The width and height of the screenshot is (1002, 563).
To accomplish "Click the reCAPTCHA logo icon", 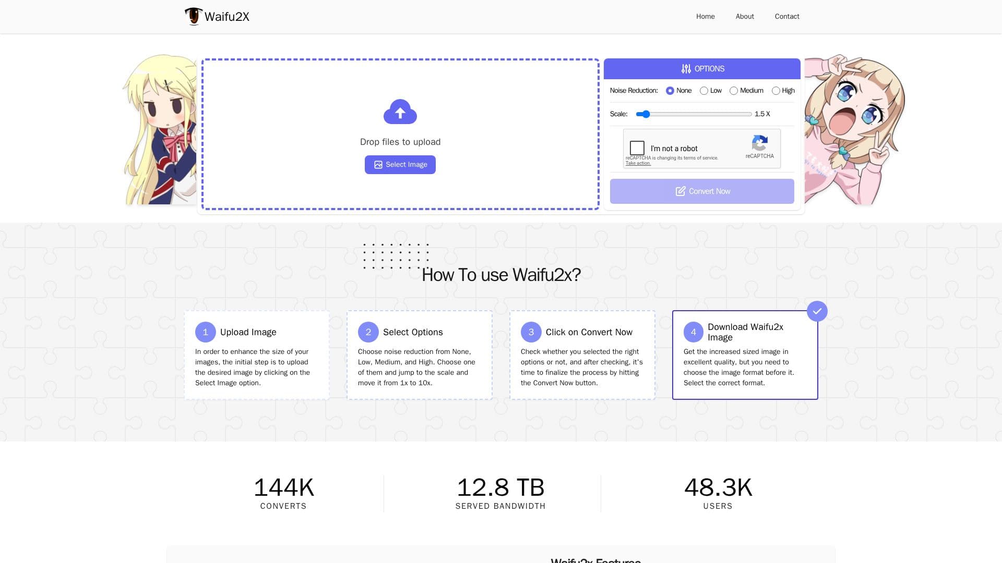I will [x=760, y=143].
